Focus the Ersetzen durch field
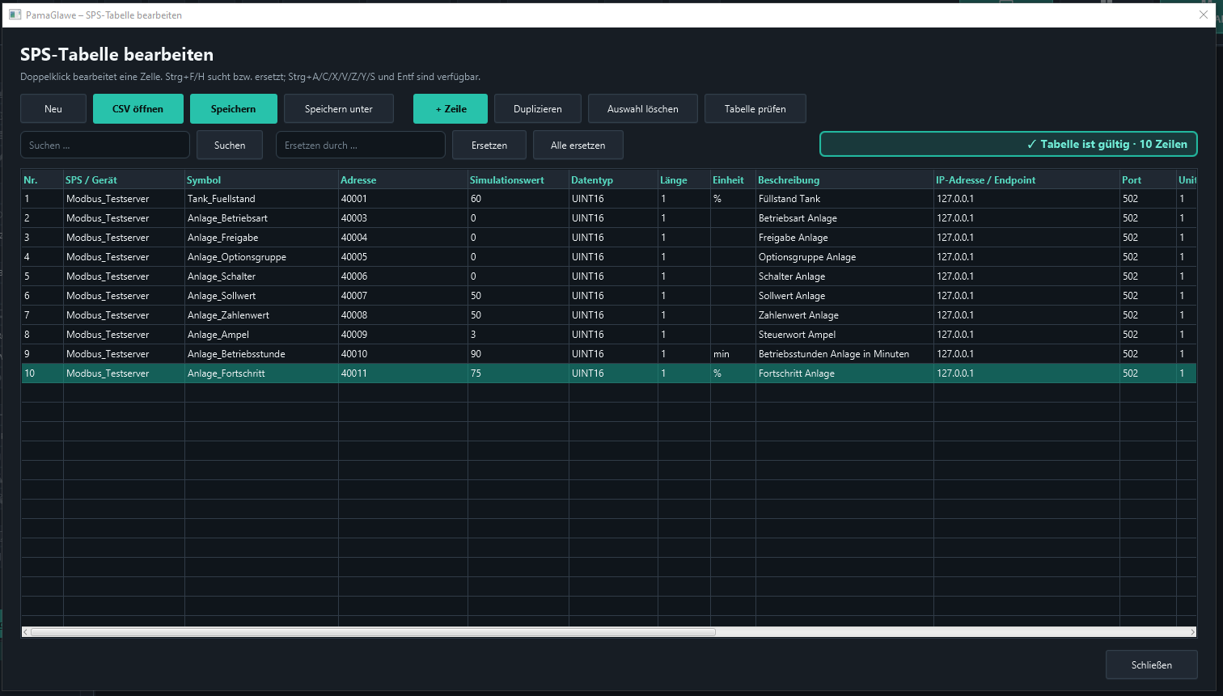1223x696 pixels. (361, 146)
